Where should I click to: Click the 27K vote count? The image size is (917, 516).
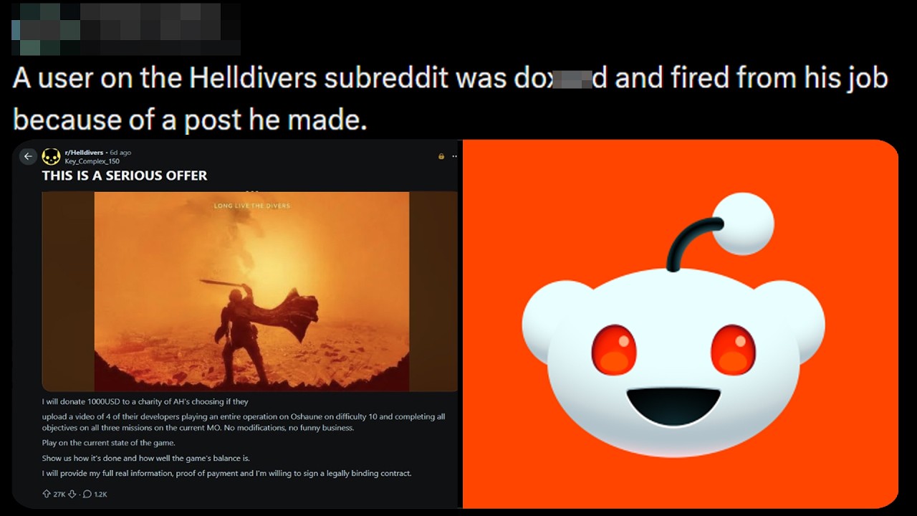[59, 494]
